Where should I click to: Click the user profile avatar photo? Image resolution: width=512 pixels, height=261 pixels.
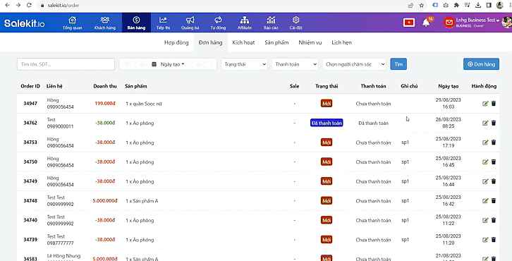click(x=507, y=22)
